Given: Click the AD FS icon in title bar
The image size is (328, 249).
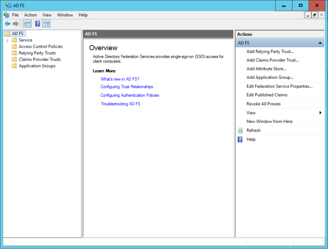Looking at the screenshot, I should point(9,5).
